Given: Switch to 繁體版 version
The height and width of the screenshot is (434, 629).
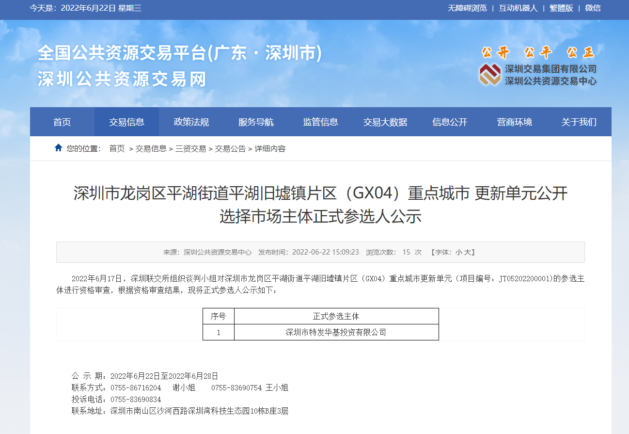Looking at the screenshot, I should click(561, 8).
